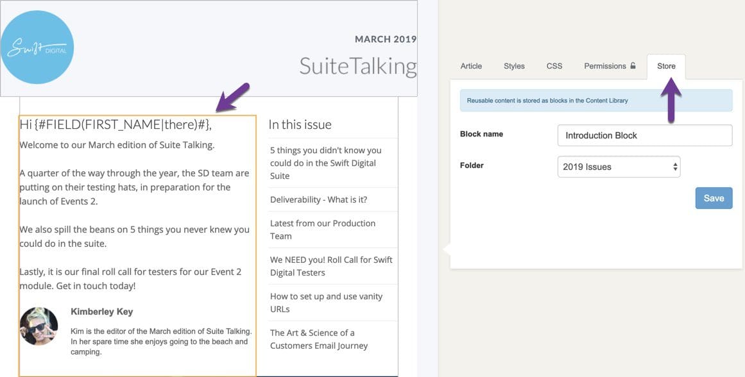Click the 'Block name' label
Screen dimensions: 745x377
(x=481, y=134)
